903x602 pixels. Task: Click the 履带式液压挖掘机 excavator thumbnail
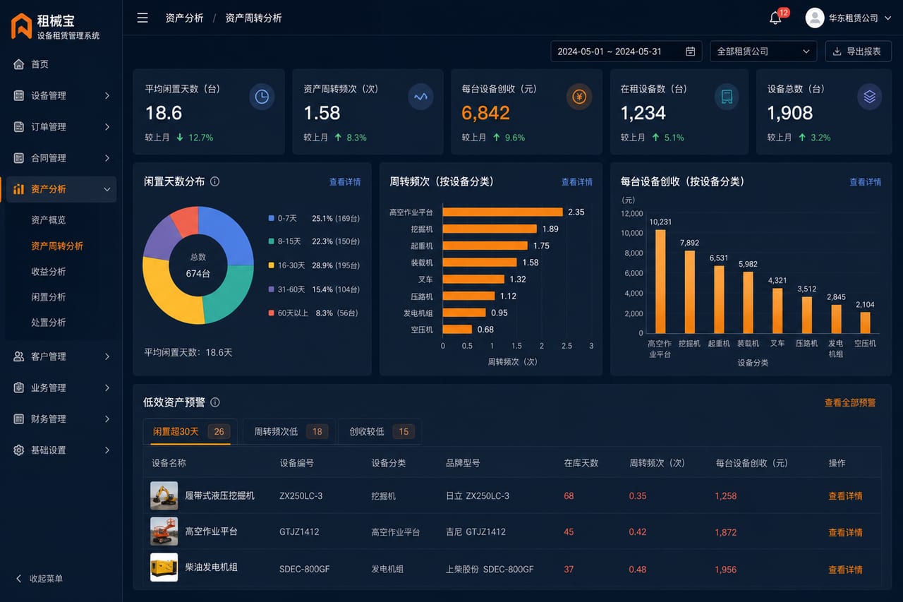coord(164,495)
